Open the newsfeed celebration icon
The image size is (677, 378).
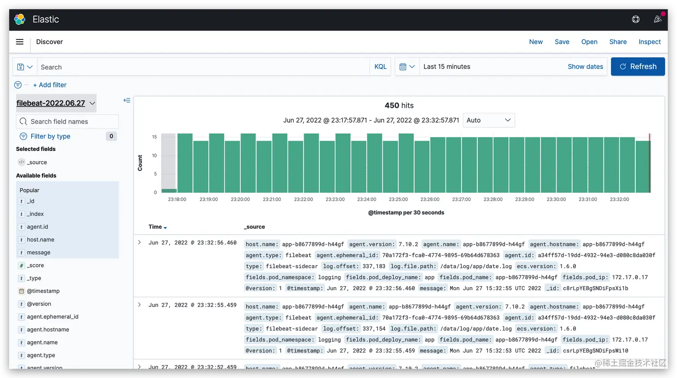(657, 19)
